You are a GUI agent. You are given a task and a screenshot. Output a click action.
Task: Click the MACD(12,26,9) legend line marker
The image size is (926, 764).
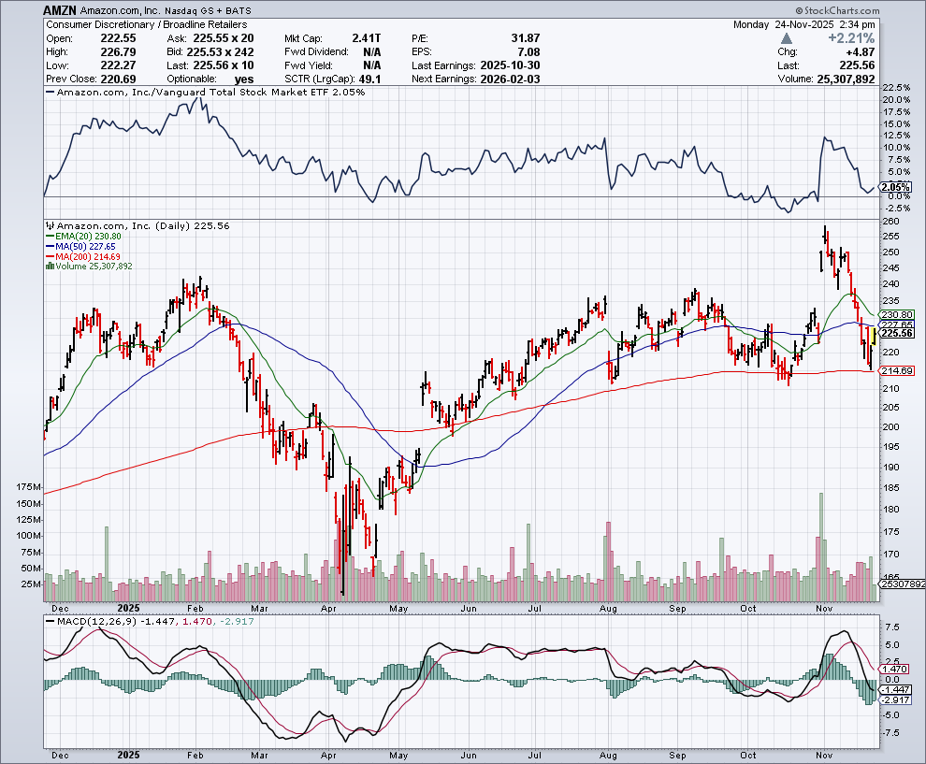51,621
